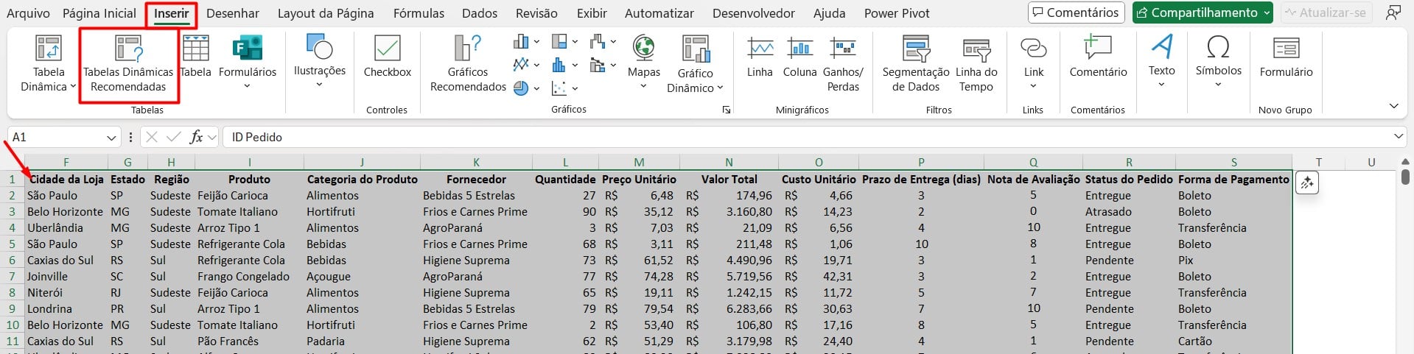Open the Comentários pane button
This screenshot has height=354, width=1414.
point(1076,13)
